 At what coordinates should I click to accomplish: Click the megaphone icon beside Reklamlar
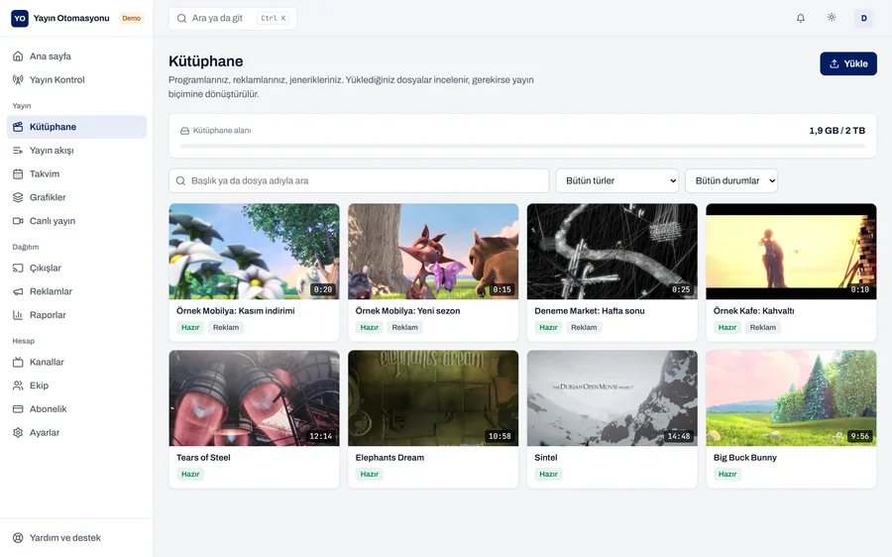(18, 291)
